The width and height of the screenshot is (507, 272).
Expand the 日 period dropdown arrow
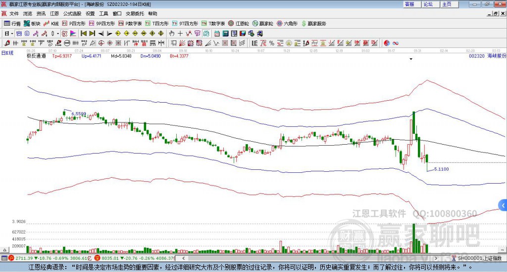click(x=12, y=34)
